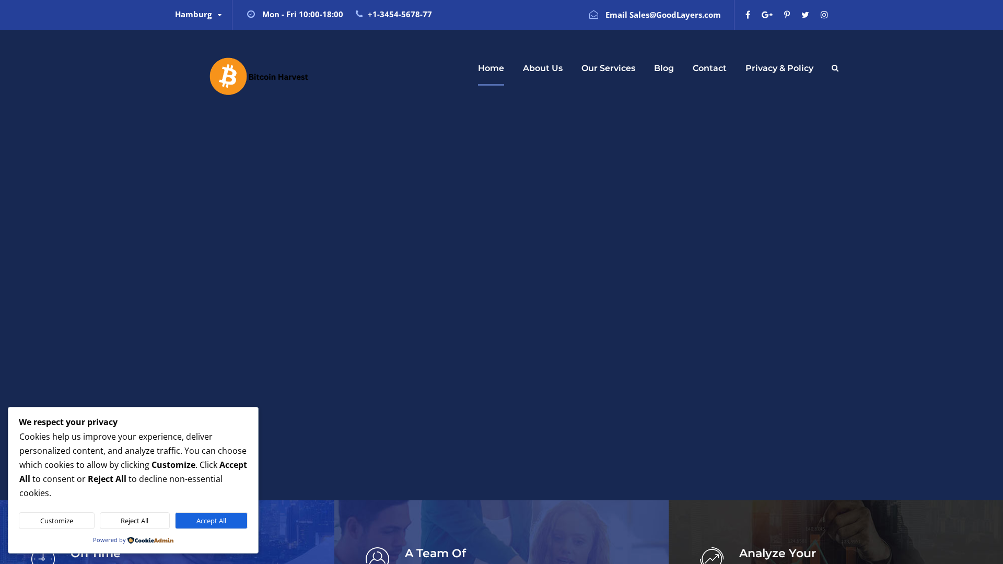Open the Hamburg location dropdown
This screenshot has width=1003, height=564.
point(199,15)
